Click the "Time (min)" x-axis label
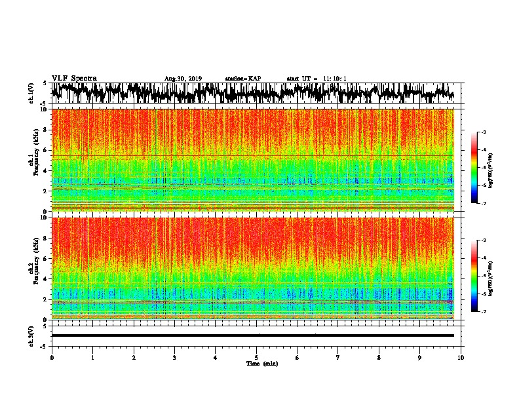 click(x=262, y=364)
